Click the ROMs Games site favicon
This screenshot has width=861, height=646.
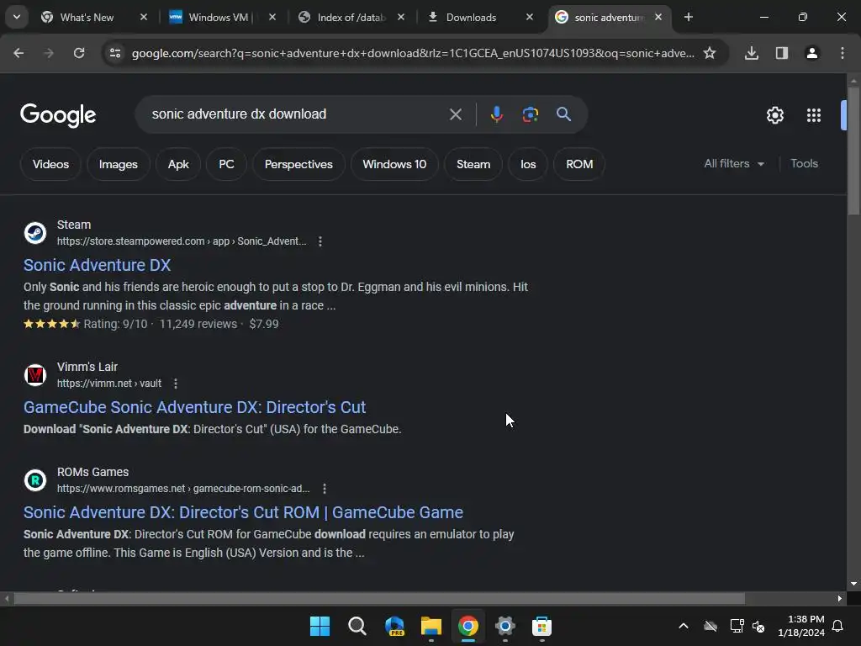tap(35, 480)
